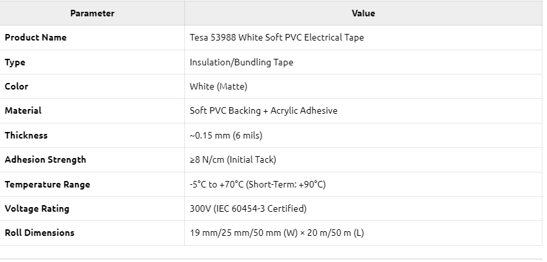Select the Temperature Range label
This screenshot has height=262, width=547.
[x=48, y=184]
